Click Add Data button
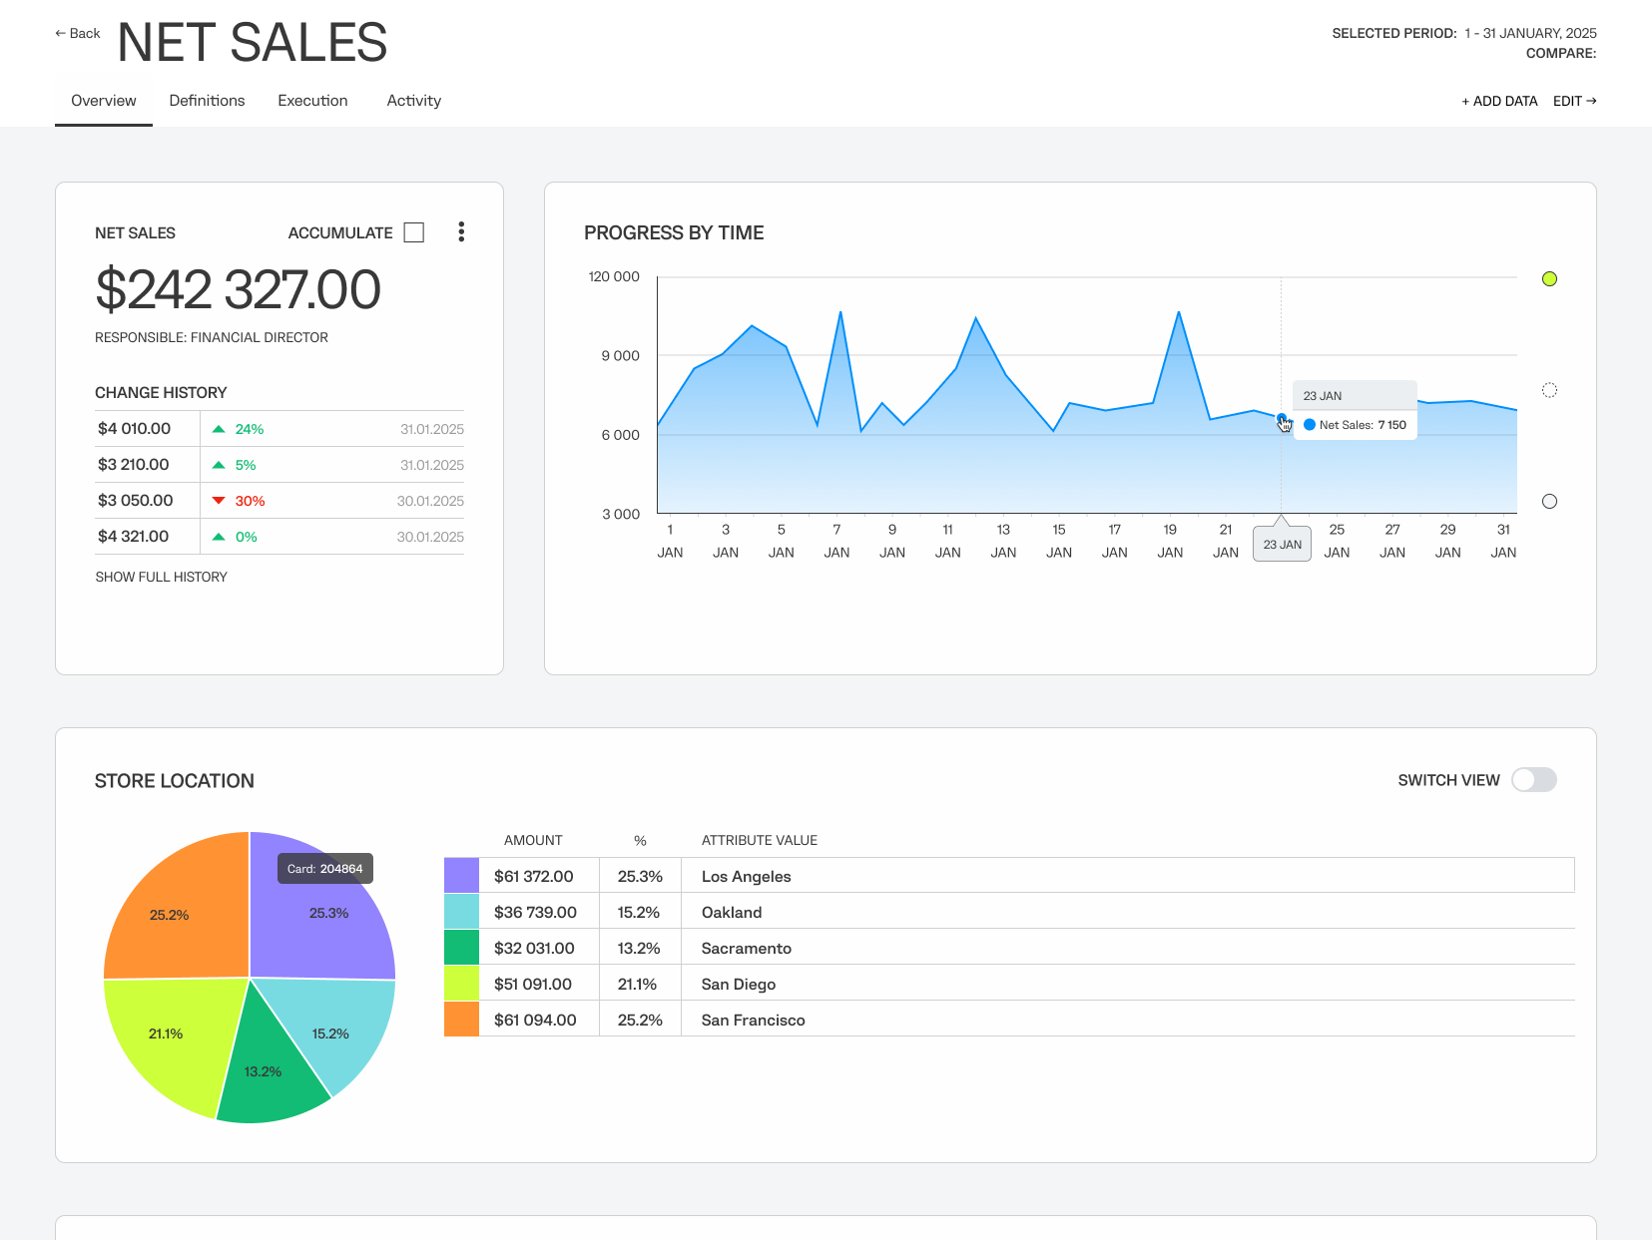1652x1240 pixels. 1499,101
